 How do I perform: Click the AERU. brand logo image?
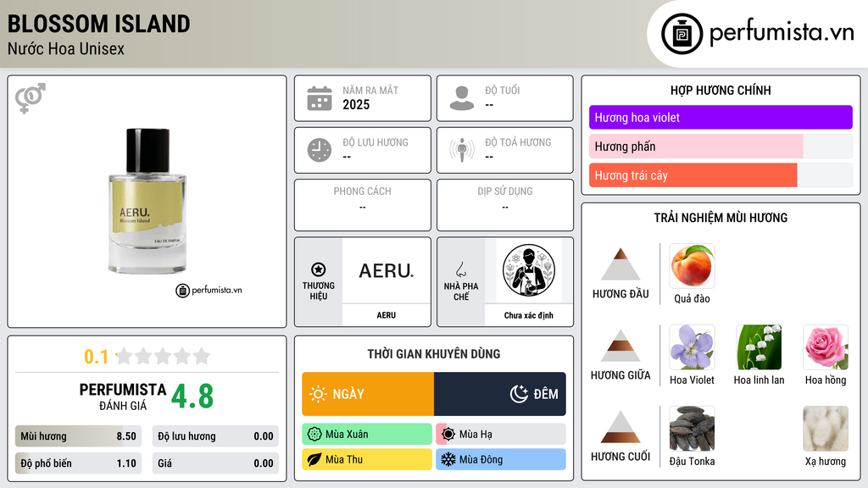pos(386,270)
